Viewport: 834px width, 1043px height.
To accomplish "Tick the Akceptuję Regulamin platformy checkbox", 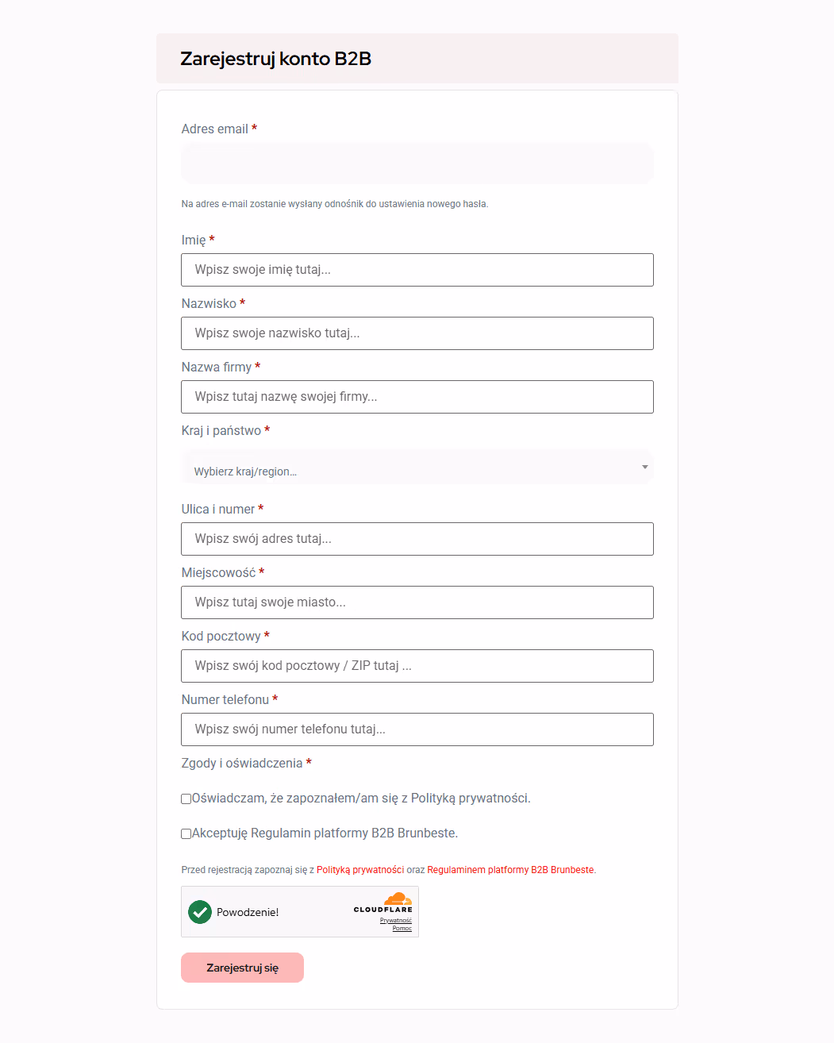I will [186, 834].
